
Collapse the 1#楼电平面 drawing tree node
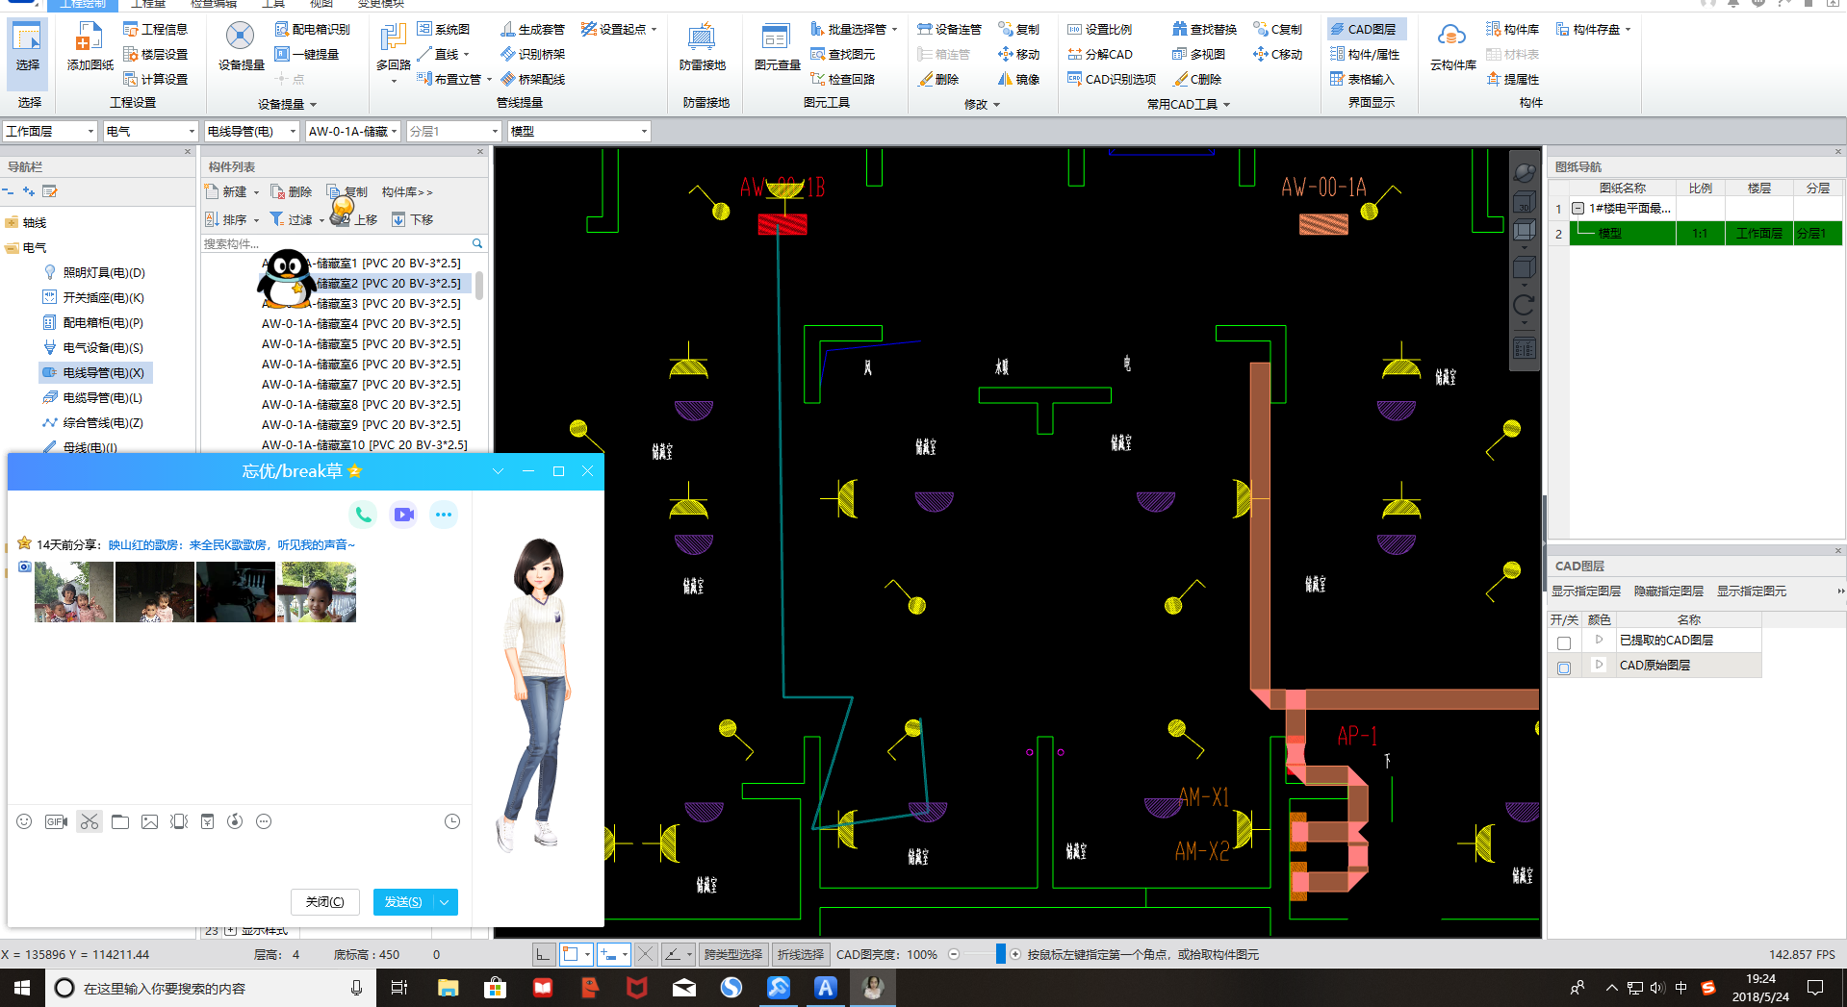pyautogui.click(x=1578, y=208)
